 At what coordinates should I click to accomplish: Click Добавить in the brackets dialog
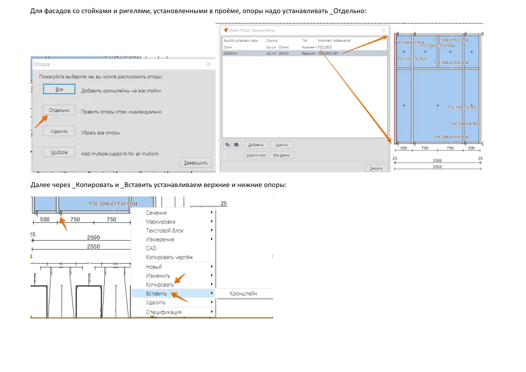(256, 145)
